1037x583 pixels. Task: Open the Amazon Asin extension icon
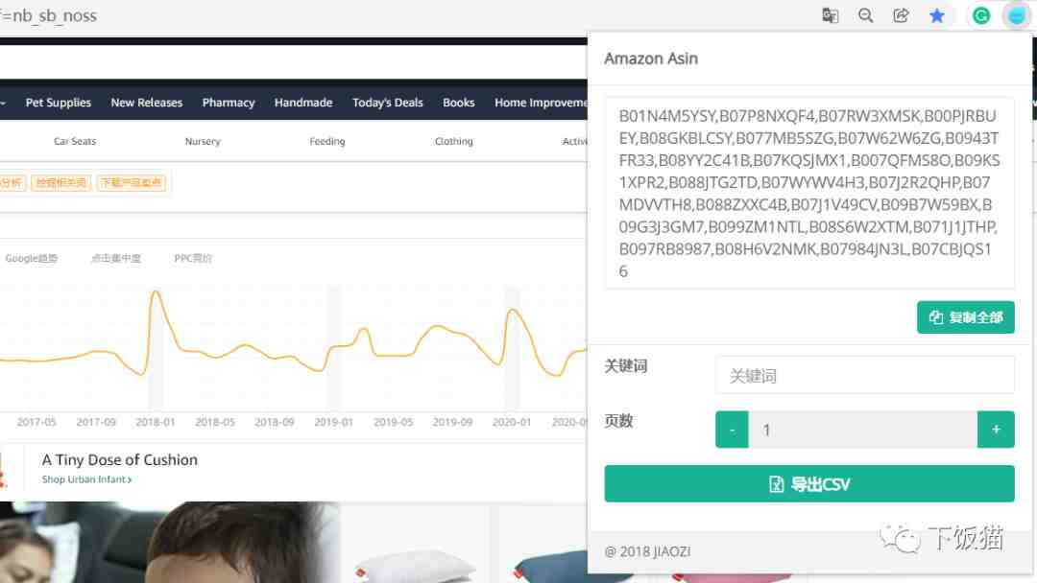point(1017,15)
